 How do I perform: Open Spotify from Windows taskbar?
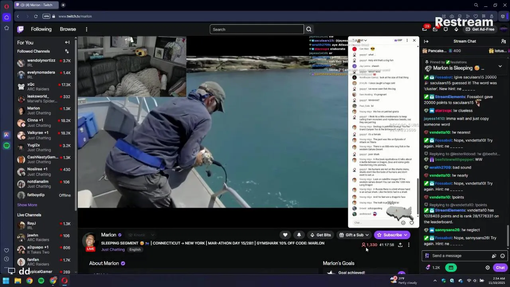tap(41, 281)
